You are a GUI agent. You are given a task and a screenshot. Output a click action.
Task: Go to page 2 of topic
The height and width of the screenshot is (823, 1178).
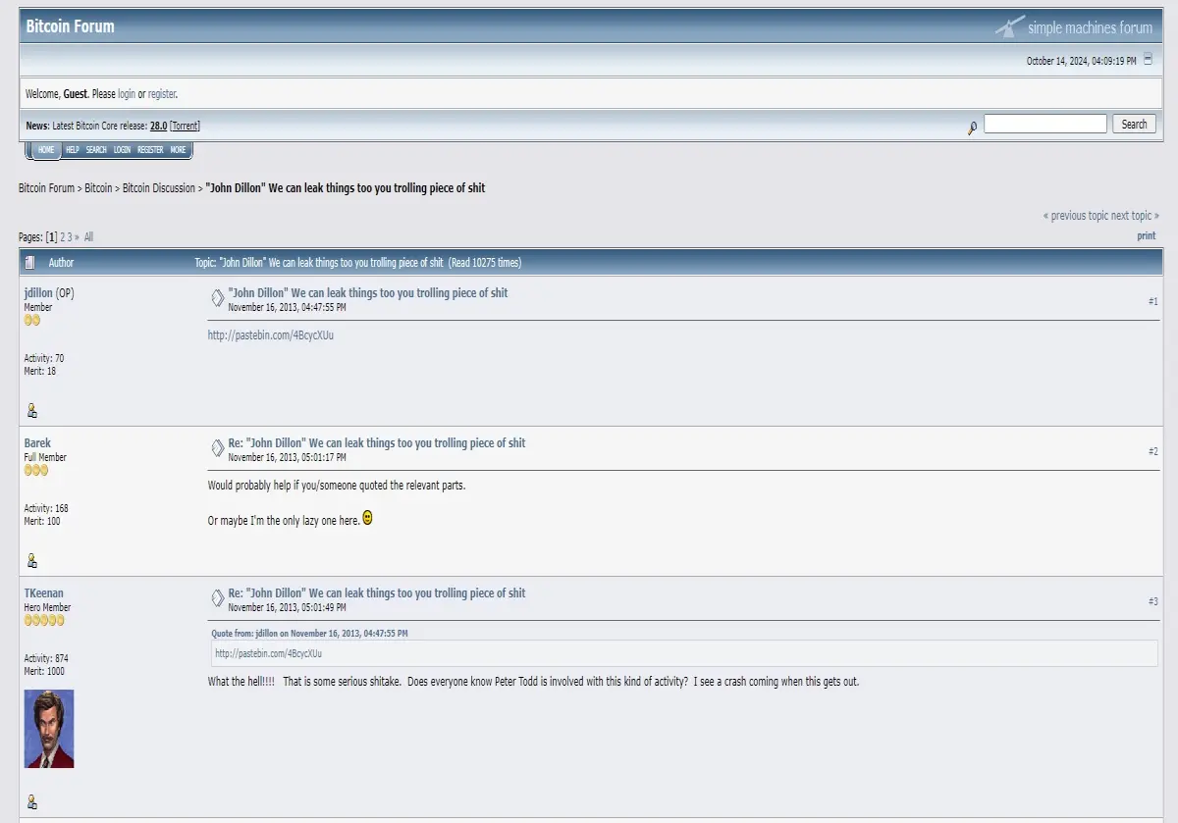(63, 236)
